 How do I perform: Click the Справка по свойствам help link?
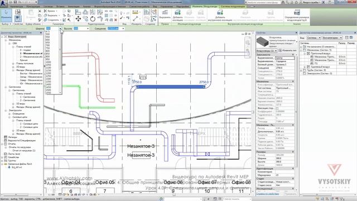[x=267, y=194]
